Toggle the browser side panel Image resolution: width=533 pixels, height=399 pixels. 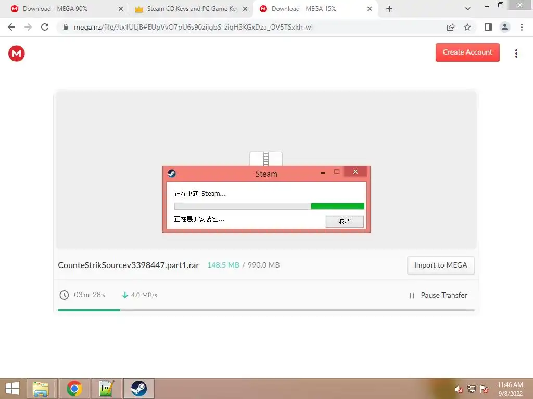coord(488,27)
